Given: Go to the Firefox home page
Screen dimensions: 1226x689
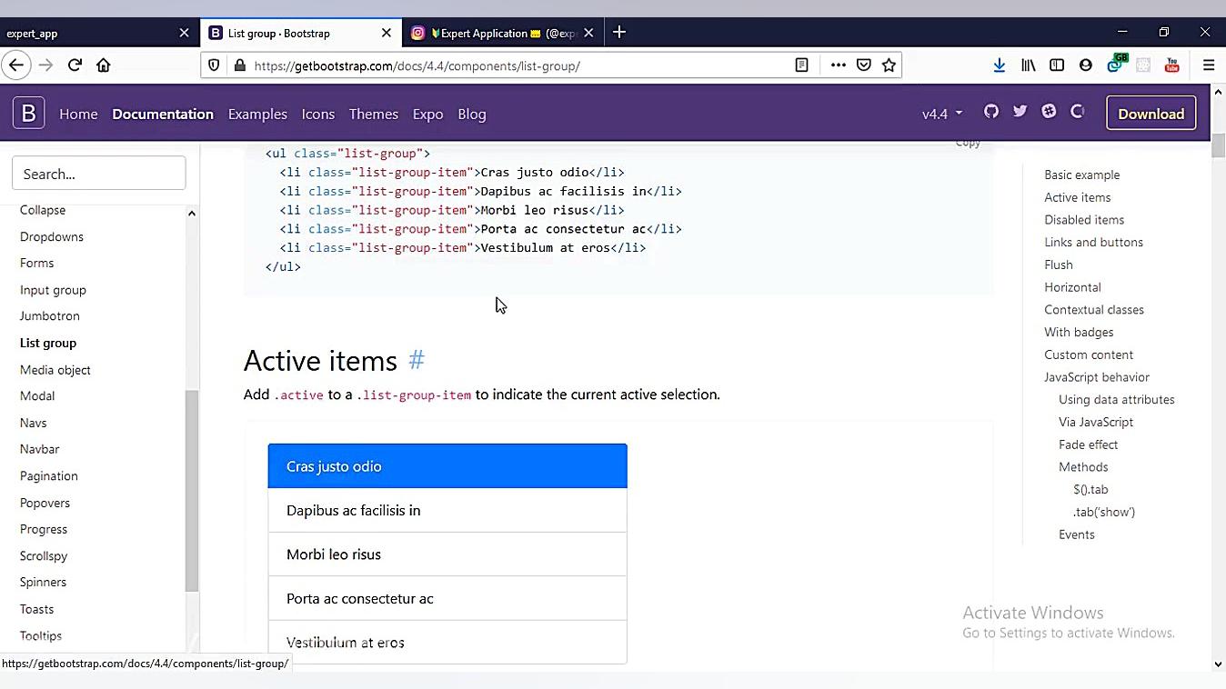Looking at the screenshot, I should pyautogui.click(x=104, y=65).
